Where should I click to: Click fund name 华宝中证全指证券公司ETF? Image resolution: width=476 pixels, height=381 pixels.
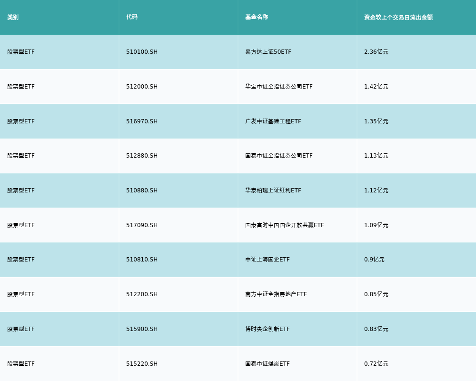[x=278, y=87]
